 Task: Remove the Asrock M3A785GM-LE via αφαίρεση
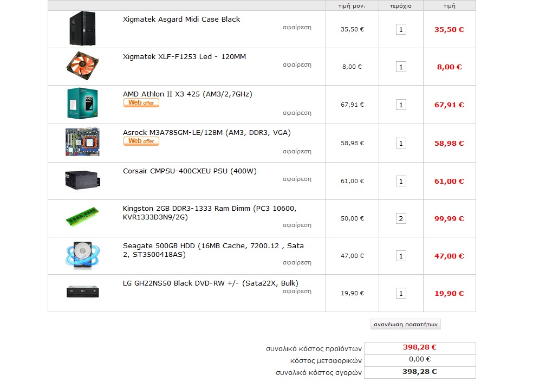tap(297, 152)
